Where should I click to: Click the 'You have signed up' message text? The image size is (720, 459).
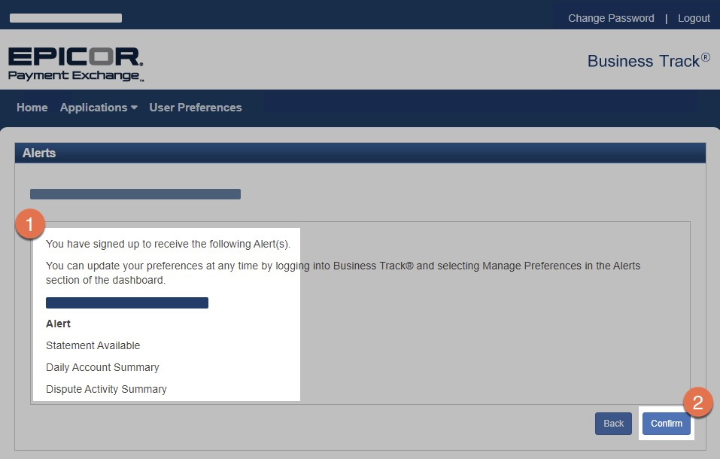pyautogui.click(x=168, y=244)
